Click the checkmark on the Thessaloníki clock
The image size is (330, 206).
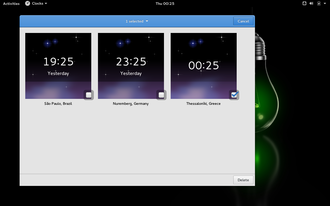pyautogui.click(x=234, y=95)
